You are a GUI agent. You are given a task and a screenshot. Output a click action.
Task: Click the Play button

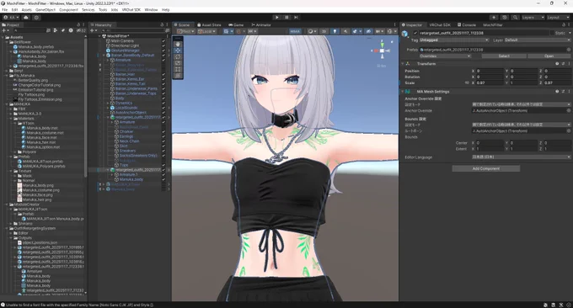[x=276, y=17]
